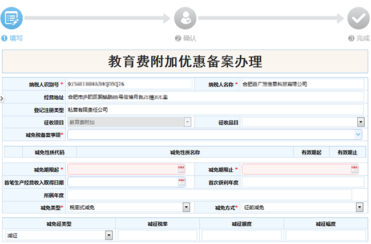This screenshot has height=244, width=371.
Task: Click the 首次获利年度 input field
Action: coord(303,182)
